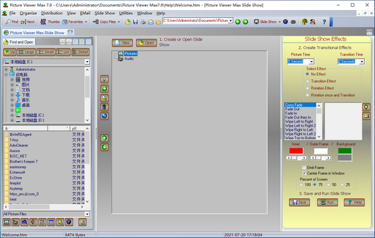Open the Utilities menu
This screenshot has width=375, height=238.
[x=126, y=13]
